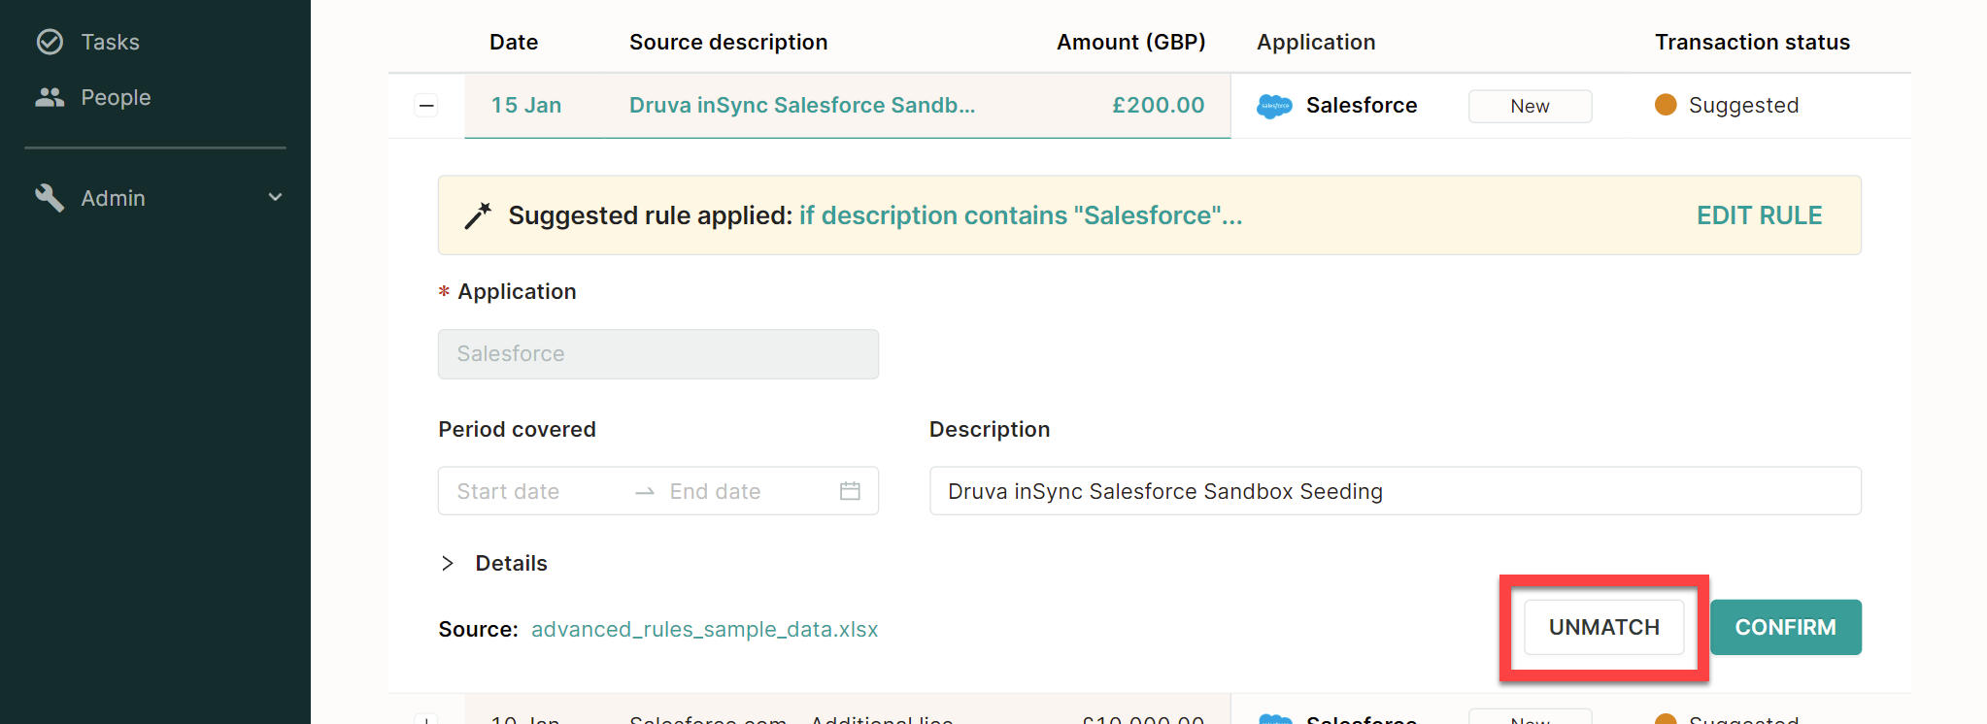
Task: Expand the Admin menu chevron
Action: pos(276,197)
